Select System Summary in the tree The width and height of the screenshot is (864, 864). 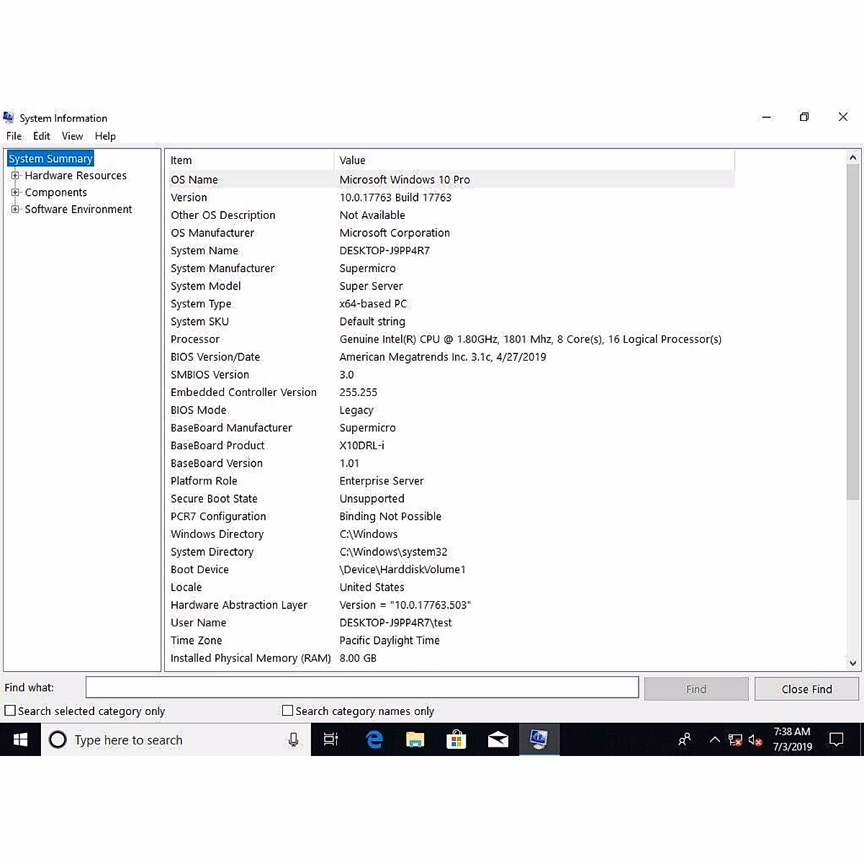pos(50,158)
